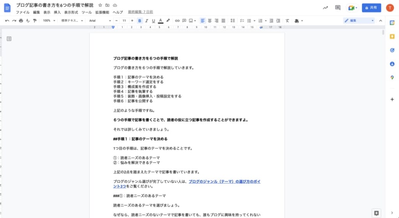This screenshot has width=399, height=218.
Task: Increase paragraph indent
Action: [x=278, y=21]
